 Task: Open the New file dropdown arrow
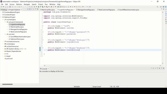pyautogui.click(x=3, y=7)
